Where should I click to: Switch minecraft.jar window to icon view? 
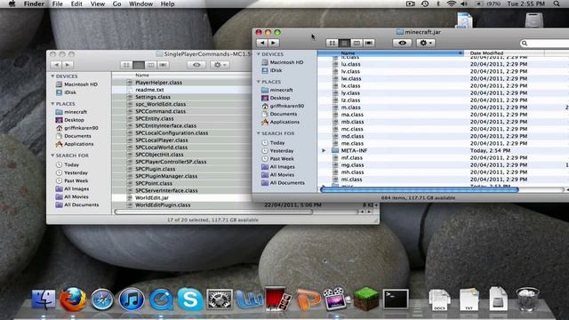point(332,44)
